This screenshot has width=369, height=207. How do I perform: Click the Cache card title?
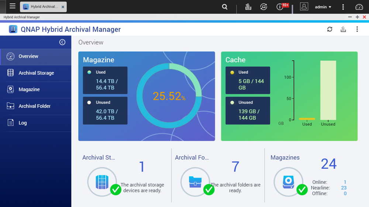click(x=235, y=60)
